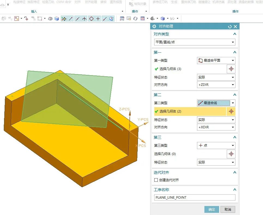
Task: Toggle the arc center snap icon
Action: pyautogui.click(x=91, y=19)
